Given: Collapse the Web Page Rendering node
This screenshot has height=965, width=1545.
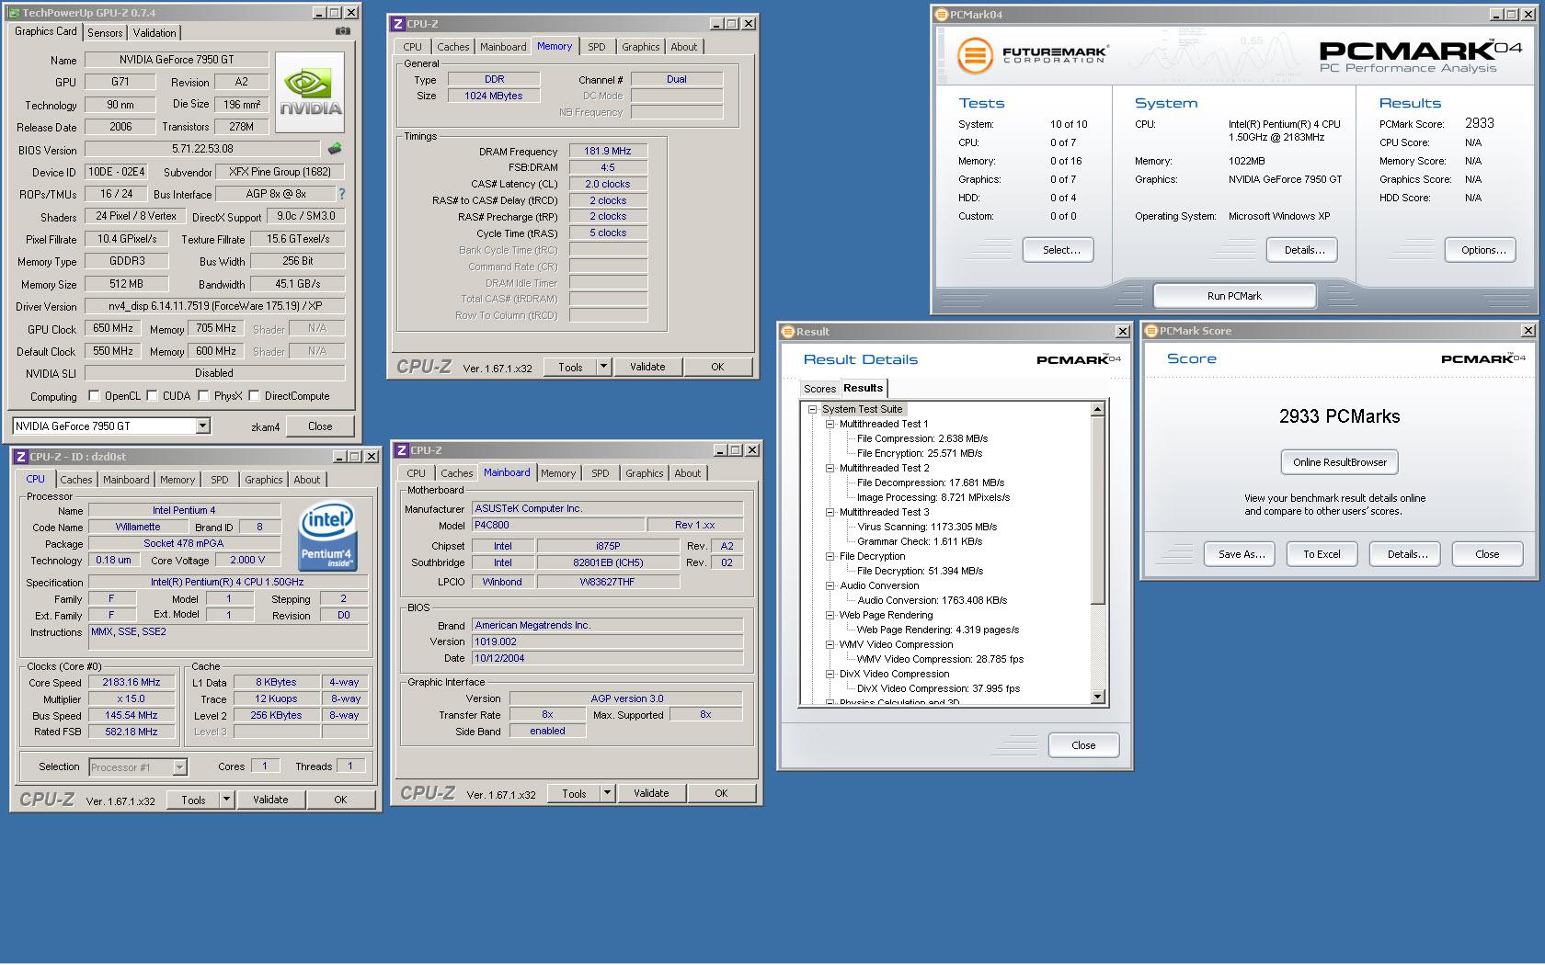Looking at the screenshot, I should (x=830, y=615).
